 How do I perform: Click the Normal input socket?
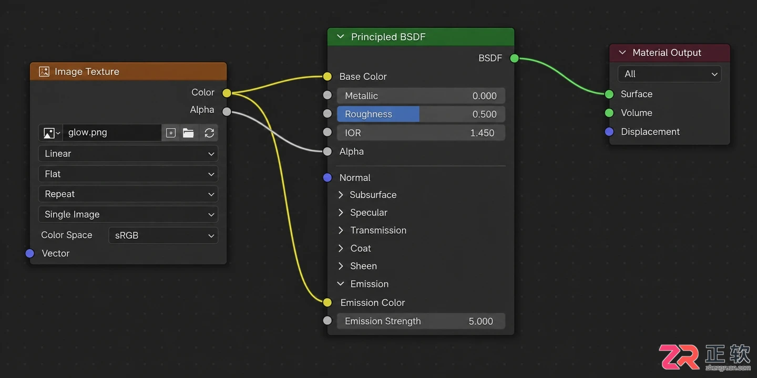[x=328, y=177]
